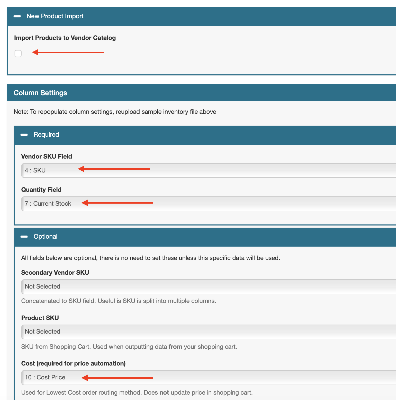Click the Secondary Vendor SKU label
The height and width of the screenshot is (400, 396).
pyautogui.click(x=55, y=273)
